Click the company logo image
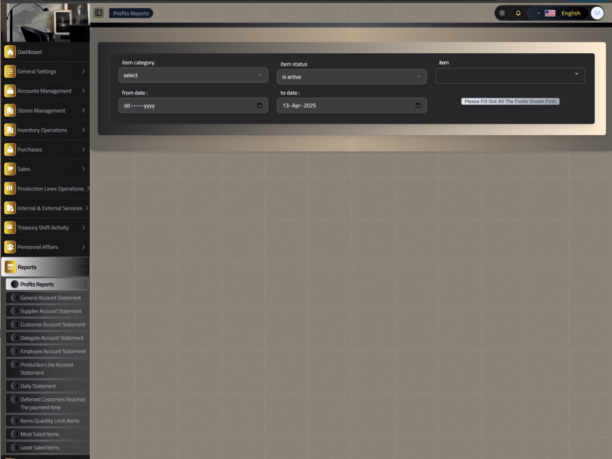This screenshot has width=612, height=459. click(x=45, y=22)
